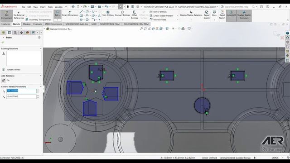290x163 pixels.
Task: Open Display/Delete Relations tool
Action: pyautogui.click(x=191, y=14)
